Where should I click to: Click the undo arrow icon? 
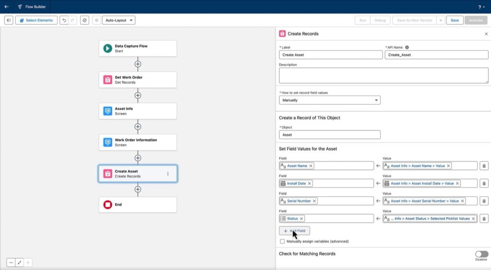click(64, 20)
